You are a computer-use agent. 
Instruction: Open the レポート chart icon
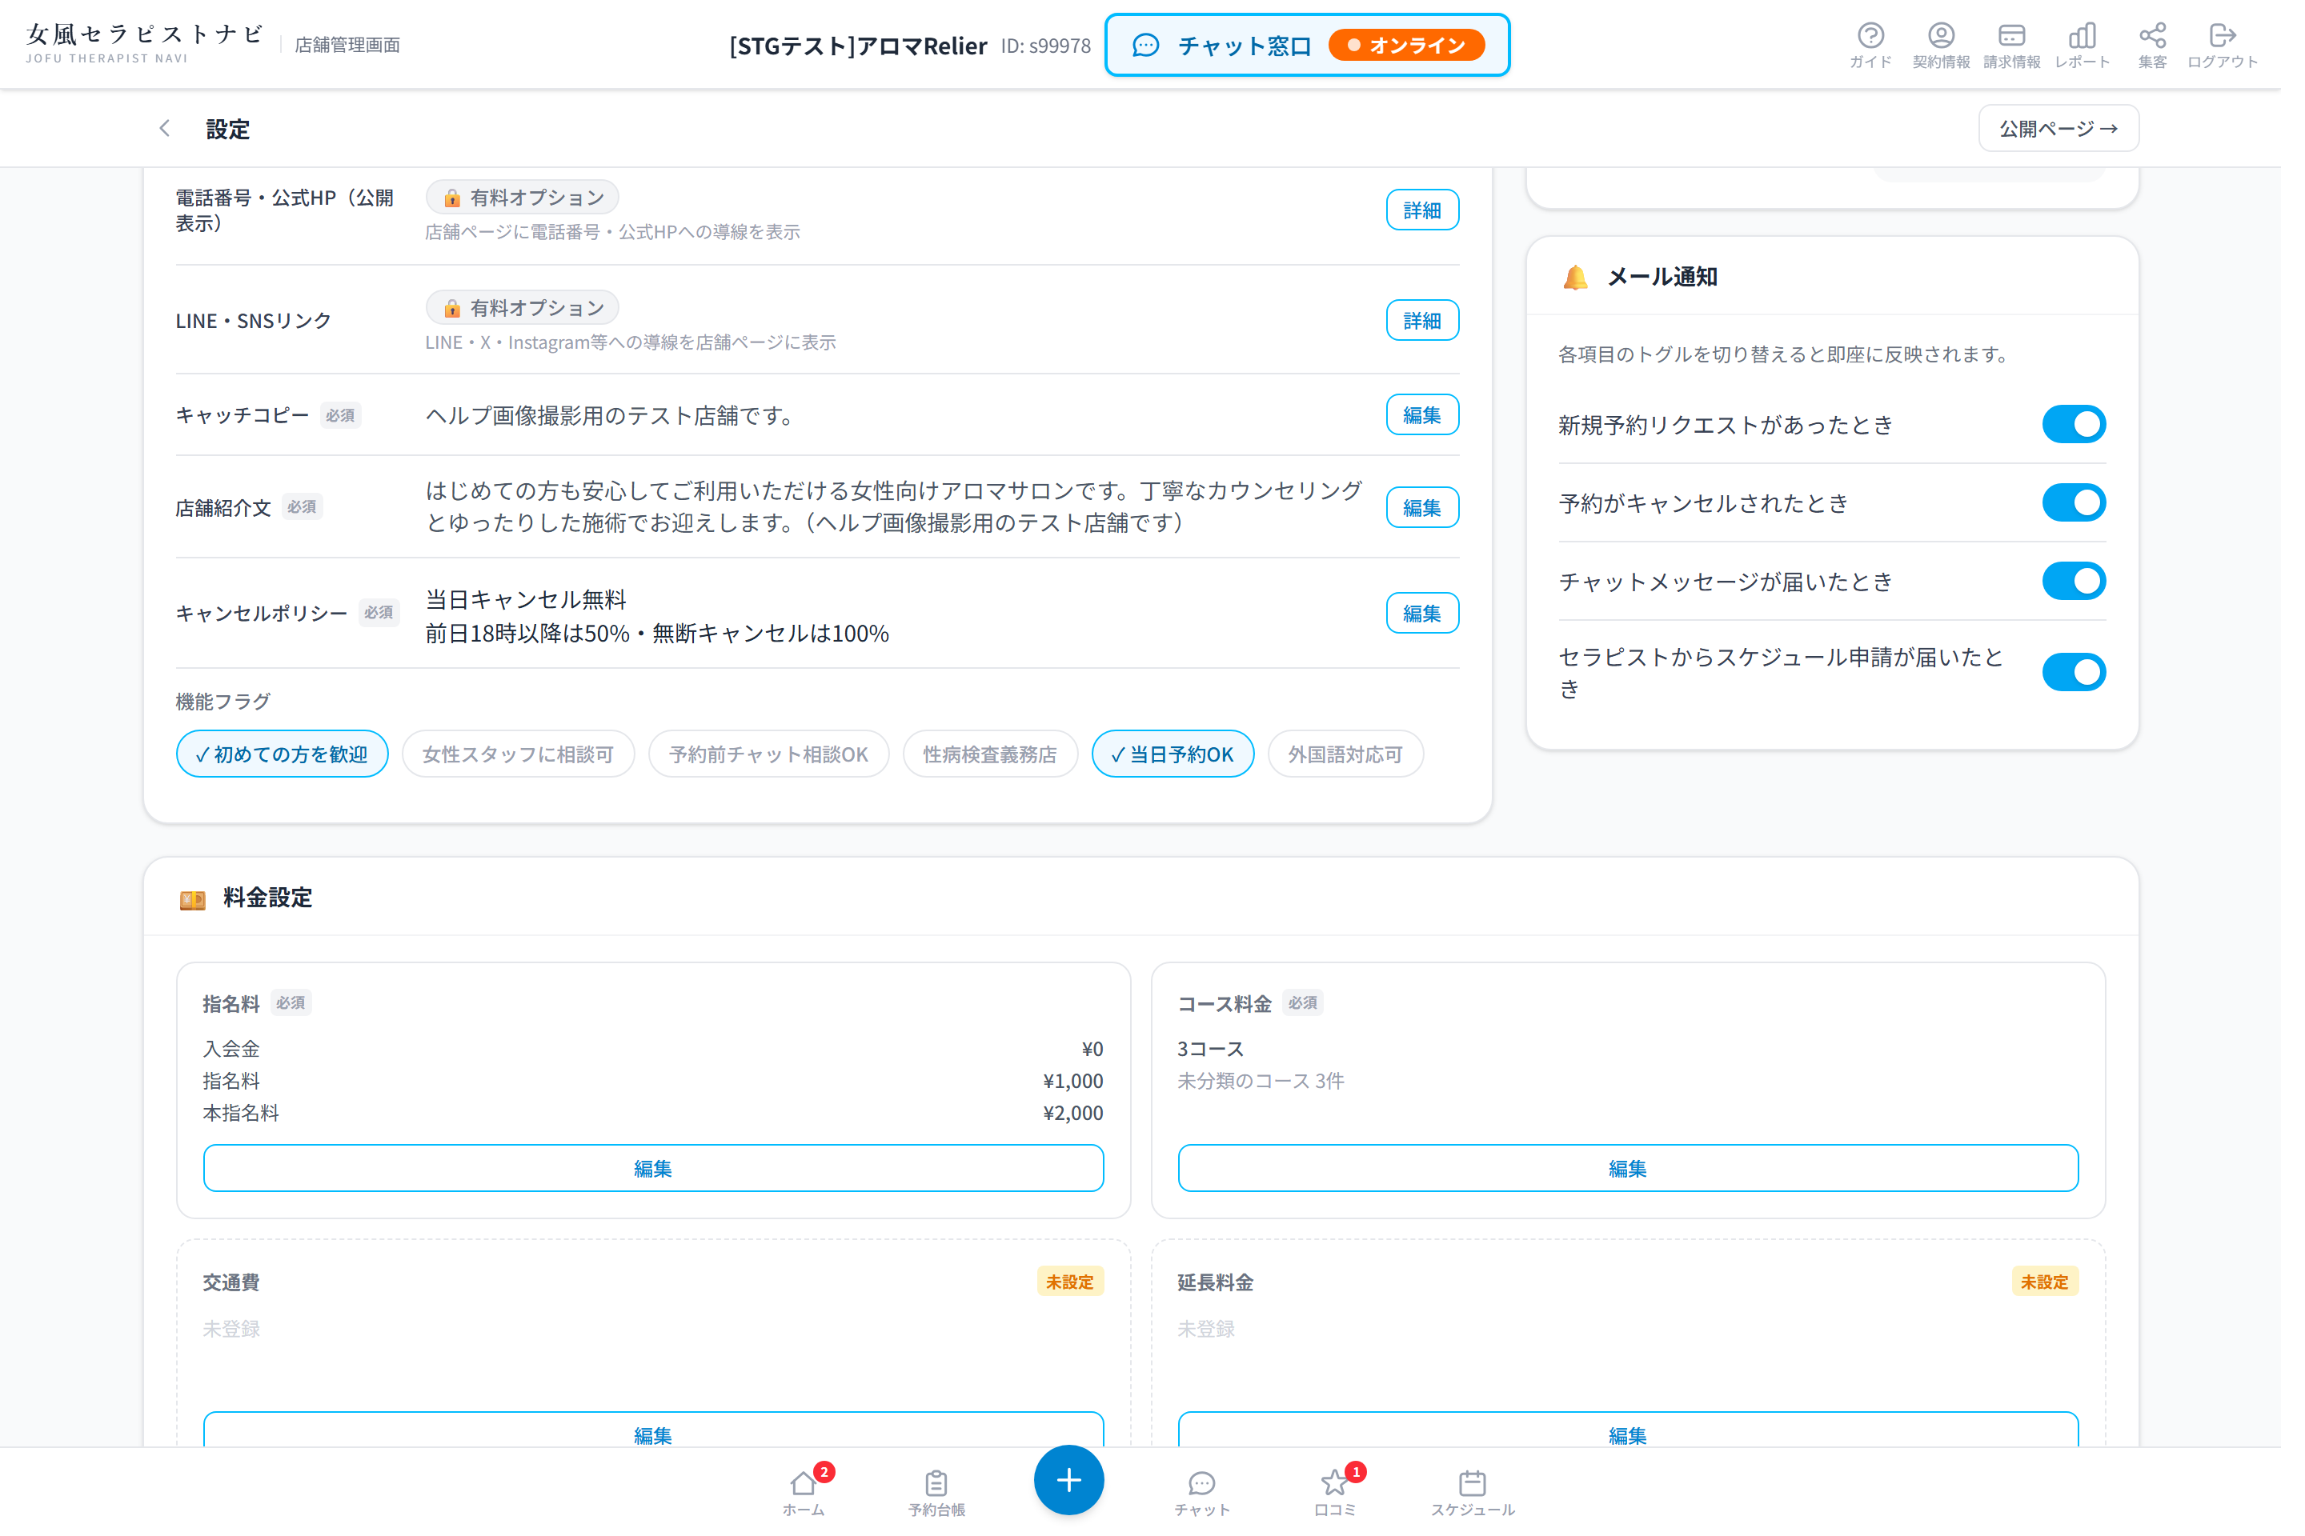2103,45
